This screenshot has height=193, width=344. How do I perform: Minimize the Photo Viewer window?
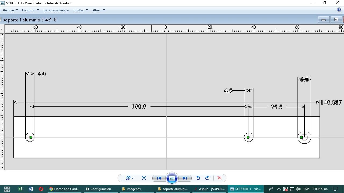[313, 3]
